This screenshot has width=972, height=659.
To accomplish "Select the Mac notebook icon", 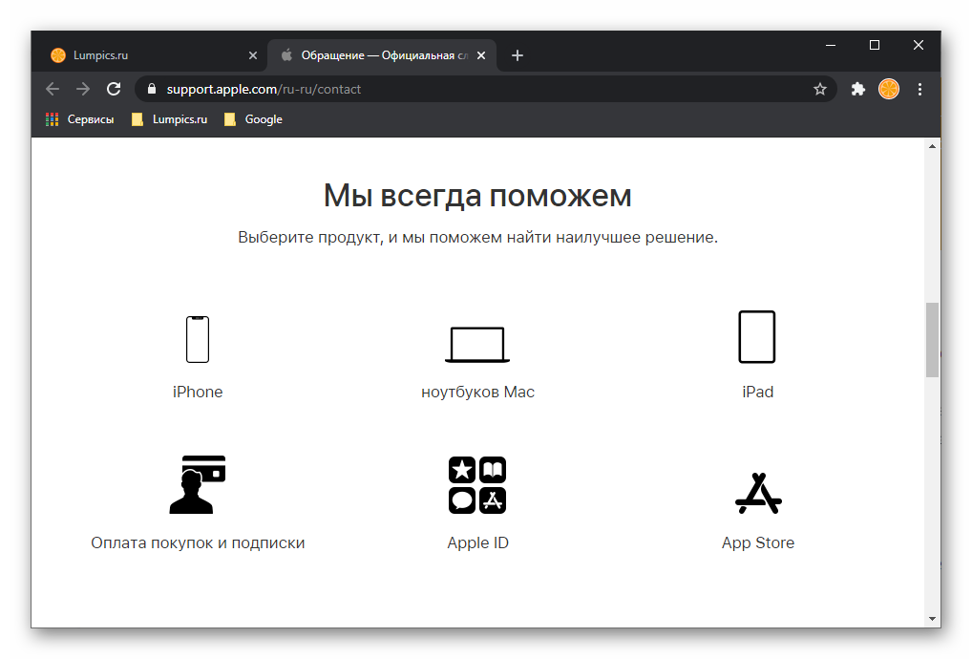I will click(x=477, y=345).
